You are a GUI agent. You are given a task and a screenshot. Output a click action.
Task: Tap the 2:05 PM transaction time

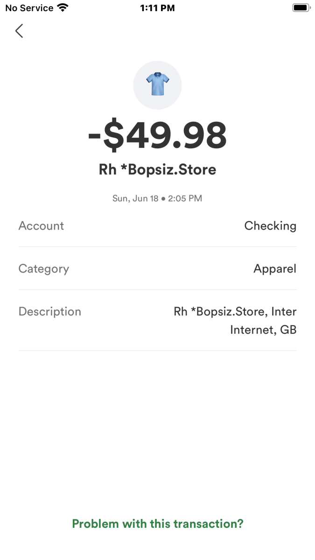click(185, 198)
